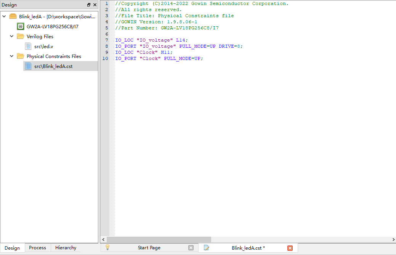Select the GW2A-LV18PG256C8/I7 device entry
396x255 pixels.
pos(53,27)
